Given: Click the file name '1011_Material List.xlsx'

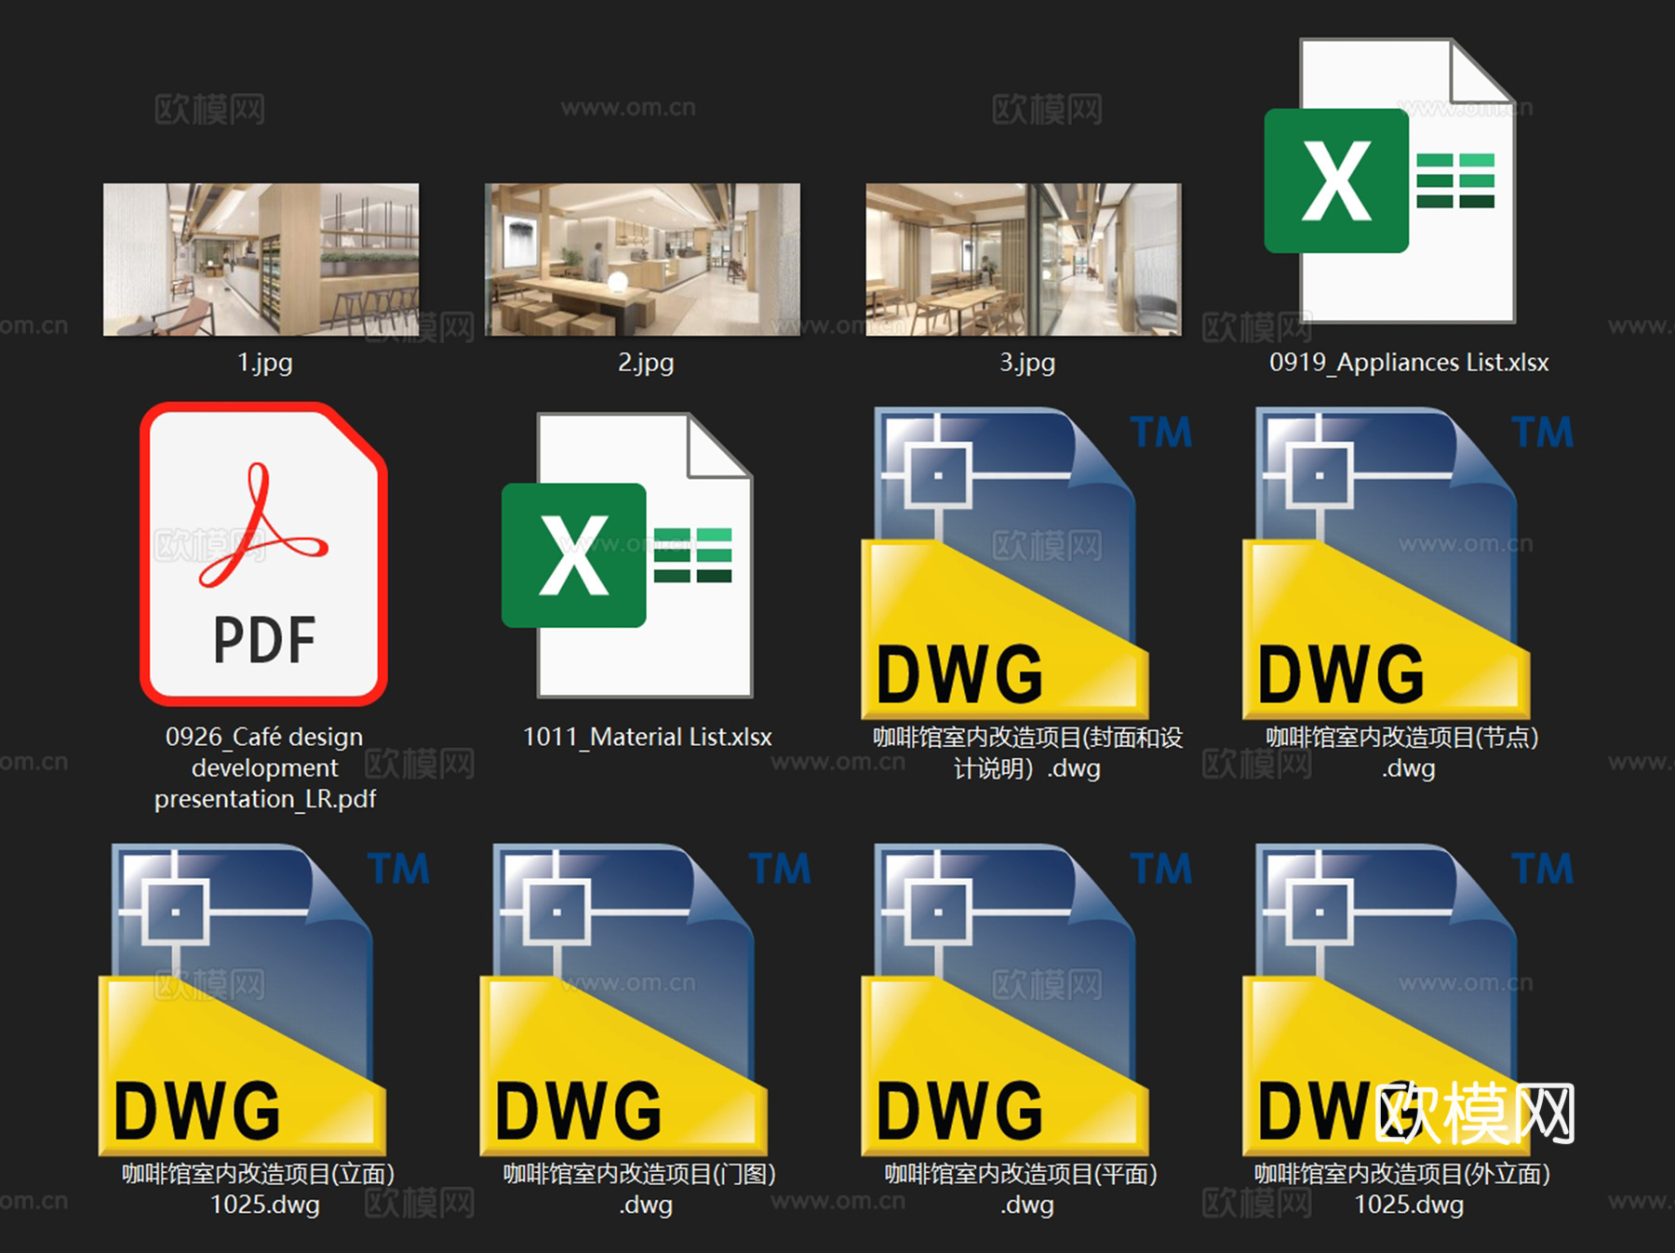Looking at the screenshot, I should (647, 738).
